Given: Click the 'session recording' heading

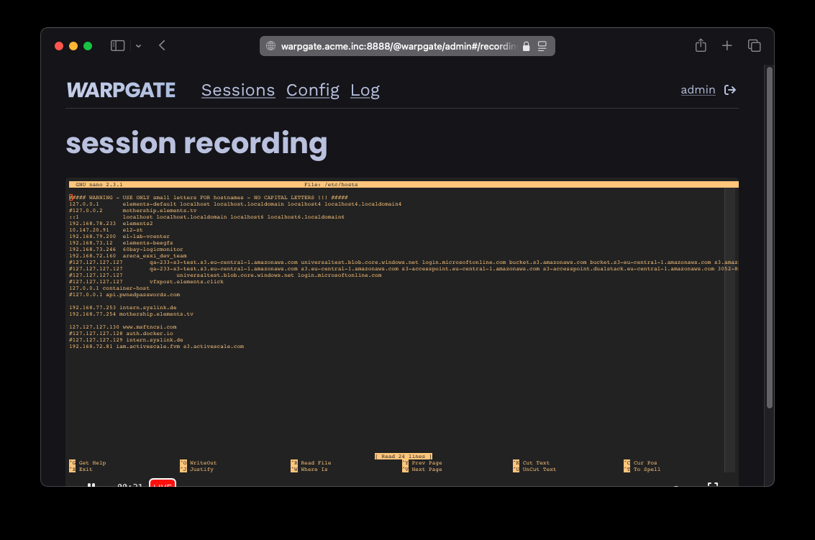Looking at the screenshot, I should point(196,143).
